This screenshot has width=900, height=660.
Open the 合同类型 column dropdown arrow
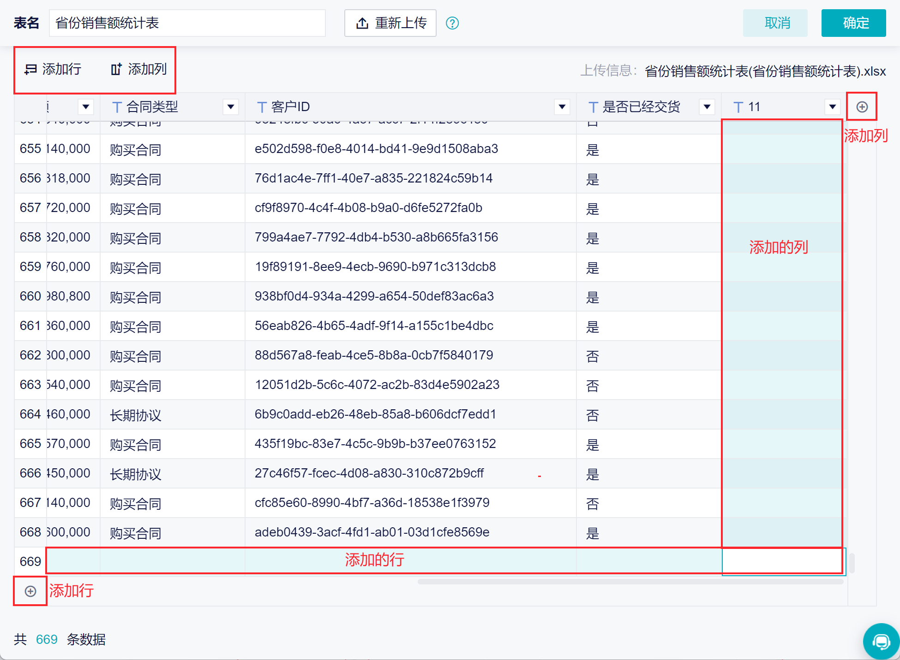coord(231,107)
